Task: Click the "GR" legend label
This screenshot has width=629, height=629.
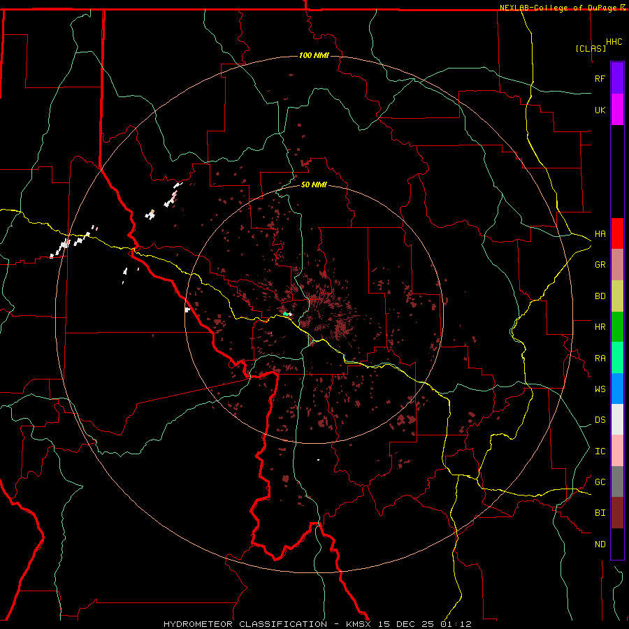Action: pyautogui.click(x=600, y=265)
